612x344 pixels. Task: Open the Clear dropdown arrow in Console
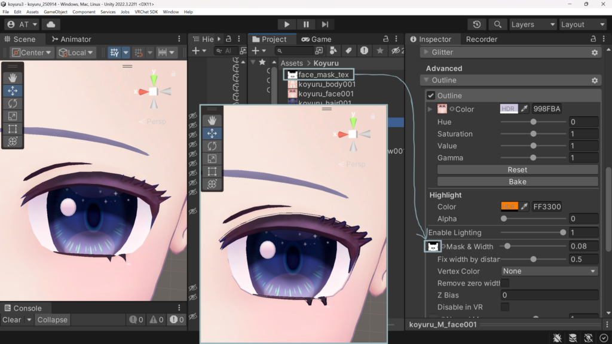coord(29,320)
